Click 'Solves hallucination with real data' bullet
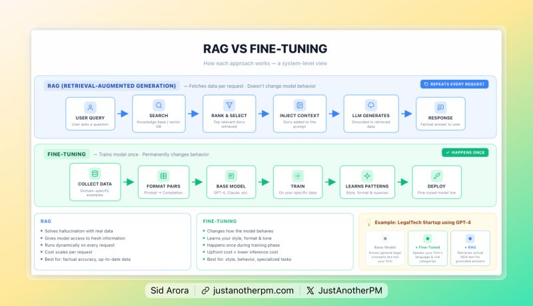This screenshot has height=306, width=533. (x=79, y=231)
